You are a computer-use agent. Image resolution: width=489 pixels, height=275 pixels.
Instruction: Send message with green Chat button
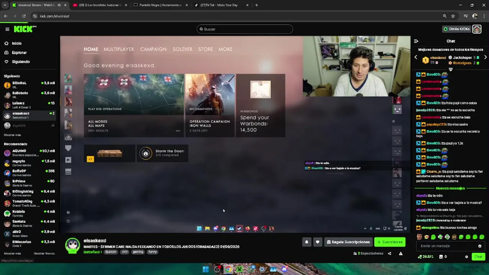[478, 257]
